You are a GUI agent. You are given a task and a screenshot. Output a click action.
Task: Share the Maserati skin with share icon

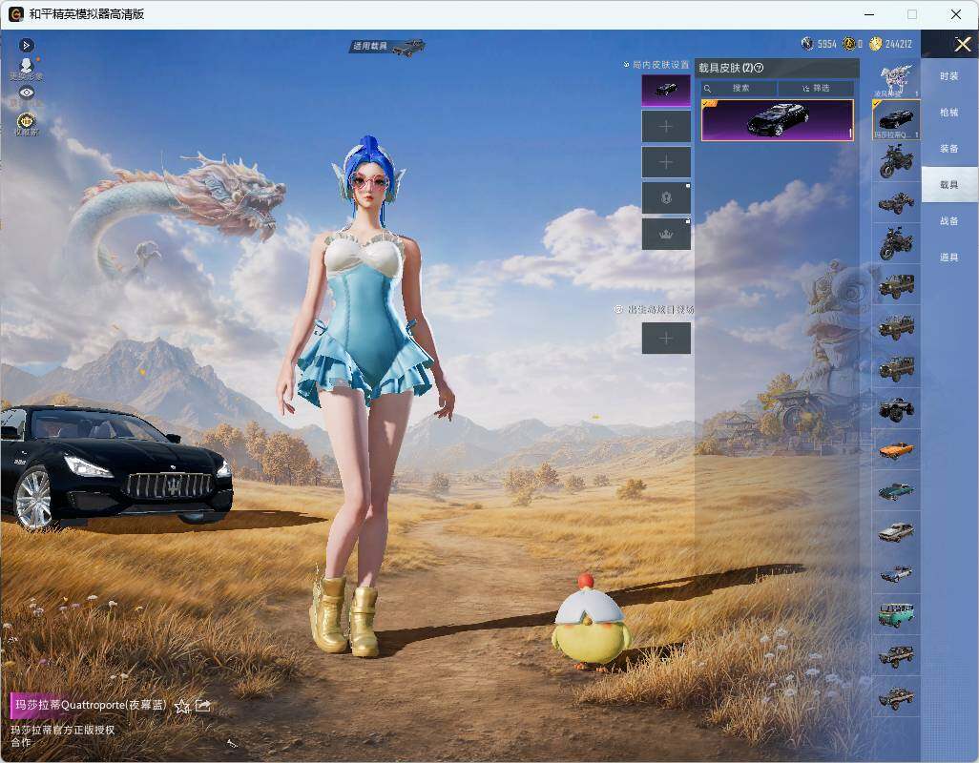pos(203,705)
